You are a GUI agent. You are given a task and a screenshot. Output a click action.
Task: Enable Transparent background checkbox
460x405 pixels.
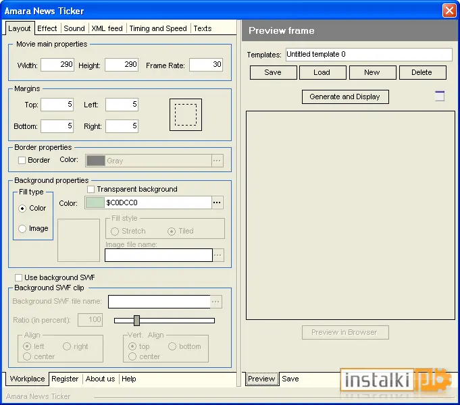(x=91, y=189)
